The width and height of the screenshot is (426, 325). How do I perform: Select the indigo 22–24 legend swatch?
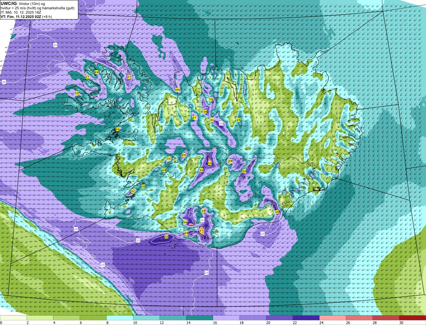(306, 318)
